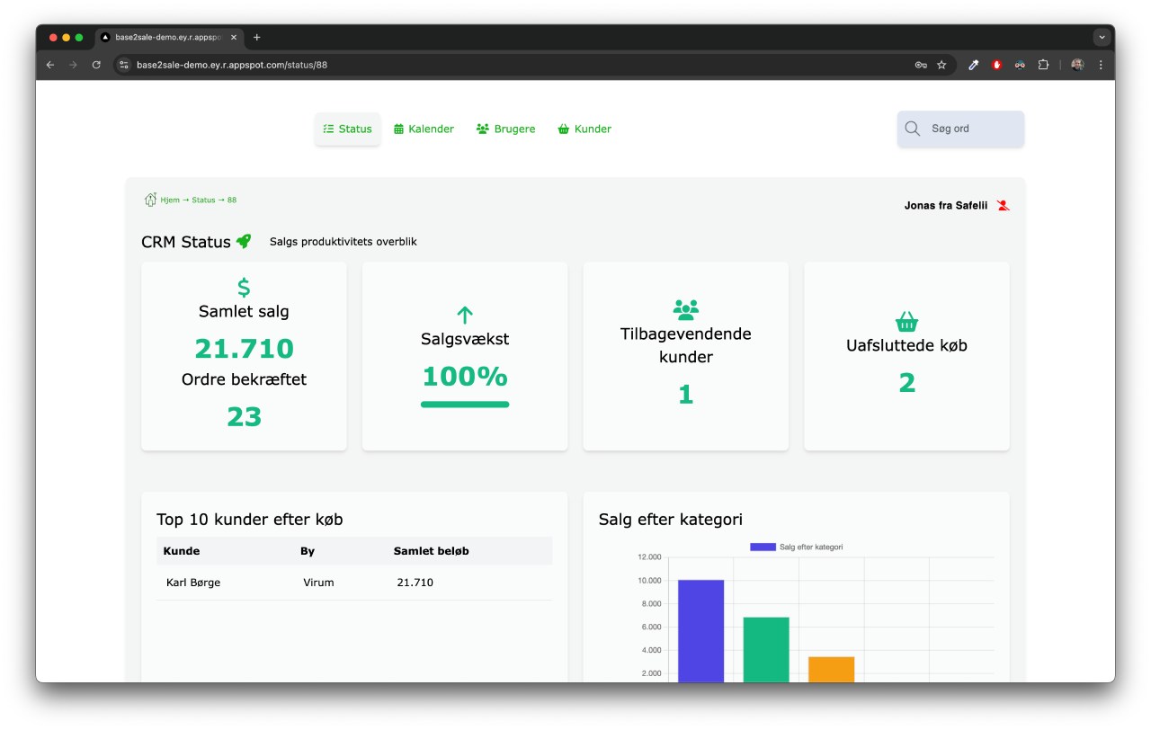This screenshot has width=1151, height=730.
Task: Click the green Salgsvækst progress bar
Action: coord(464,405)
